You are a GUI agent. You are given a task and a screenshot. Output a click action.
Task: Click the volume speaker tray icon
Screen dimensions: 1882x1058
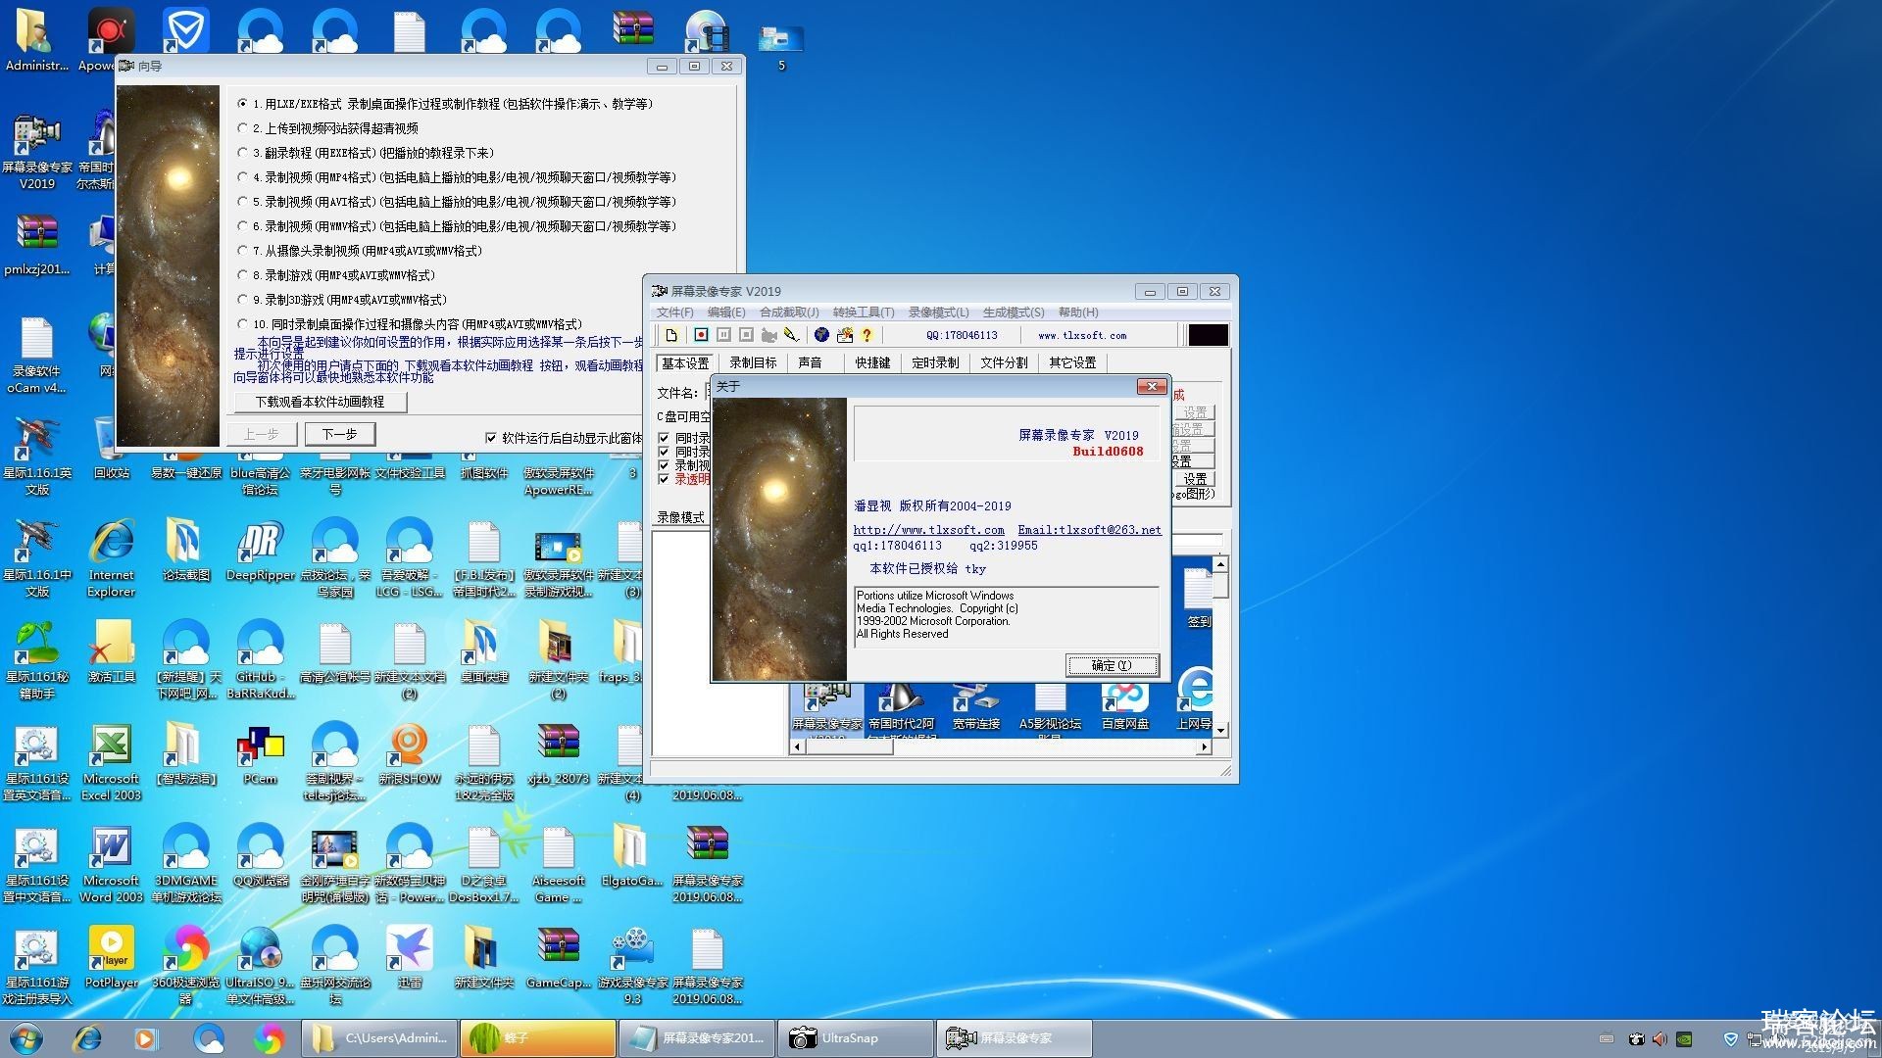[x=1659, y=1039]
